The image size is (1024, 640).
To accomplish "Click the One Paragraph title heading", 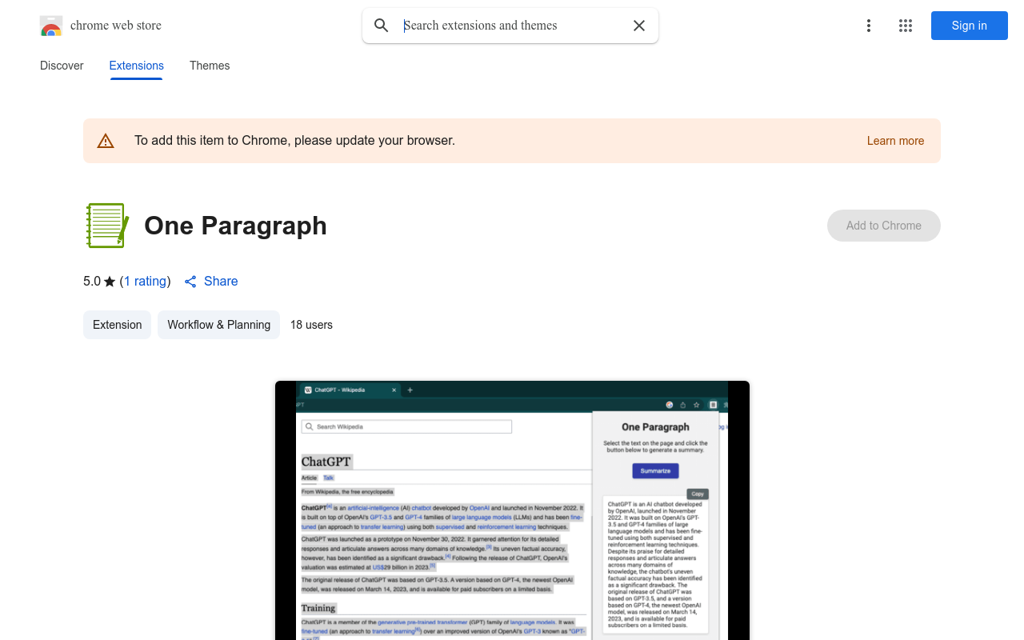I will (235, 226).
